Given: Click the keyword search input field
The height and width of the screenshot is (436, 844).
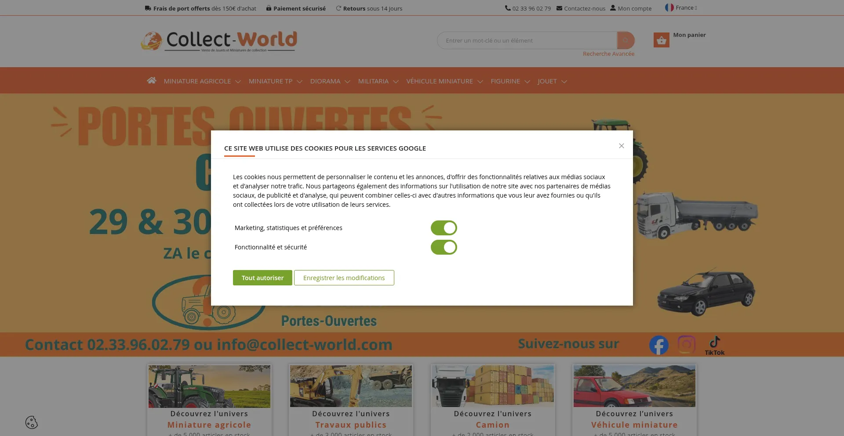Looking at the screenshot, I should click(x=527, y=40).
